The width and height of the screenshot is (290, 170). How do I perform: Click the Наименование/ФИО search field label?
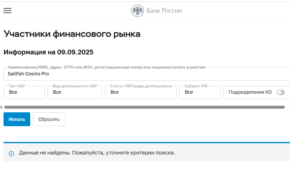tap(106, 67)
